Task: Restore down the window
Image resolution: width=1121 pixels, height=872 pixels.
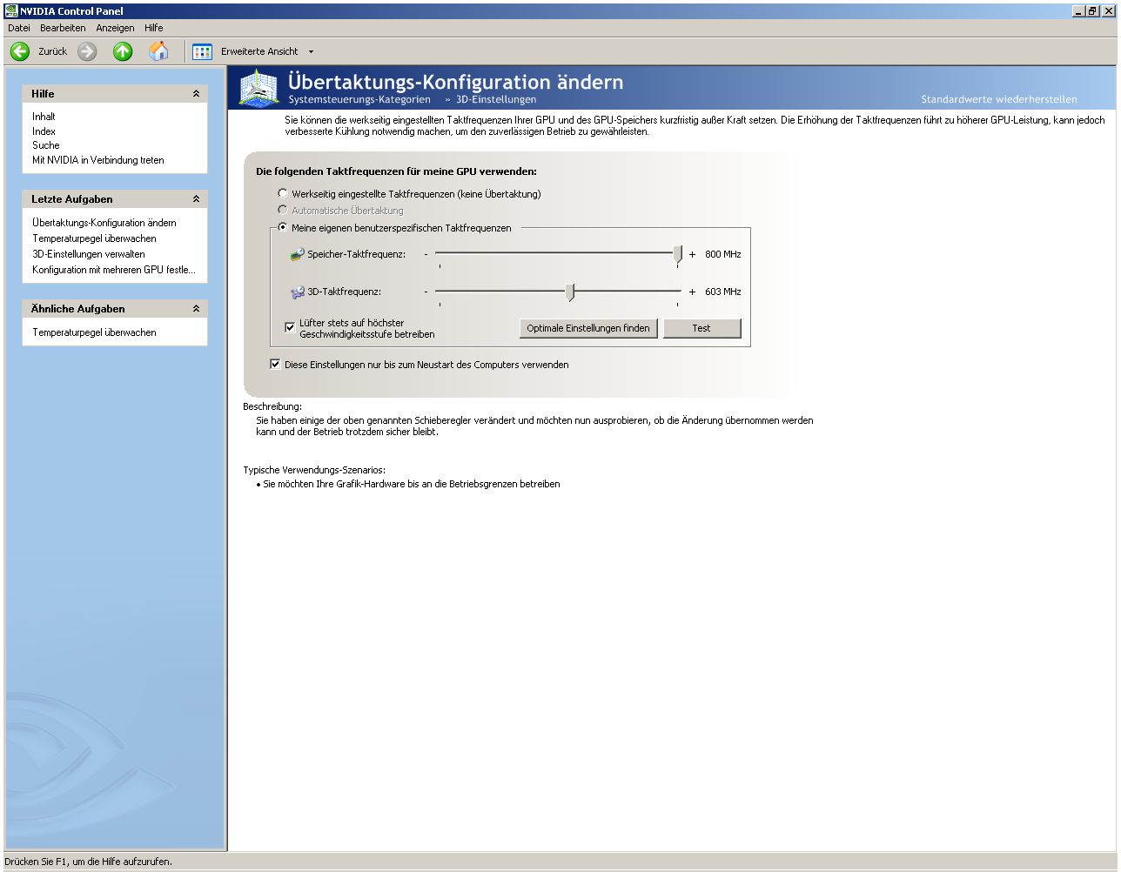Action: (x=1093, y=10)
